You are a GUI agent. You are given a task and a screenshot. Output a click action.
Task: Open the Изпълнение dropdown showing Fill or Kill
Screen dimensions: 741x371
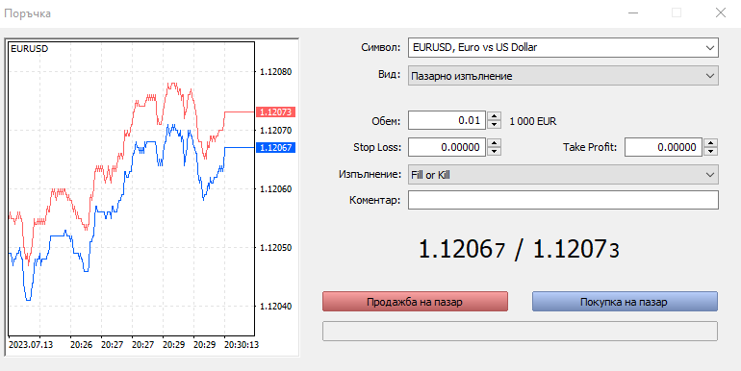(x=563, y=175)
